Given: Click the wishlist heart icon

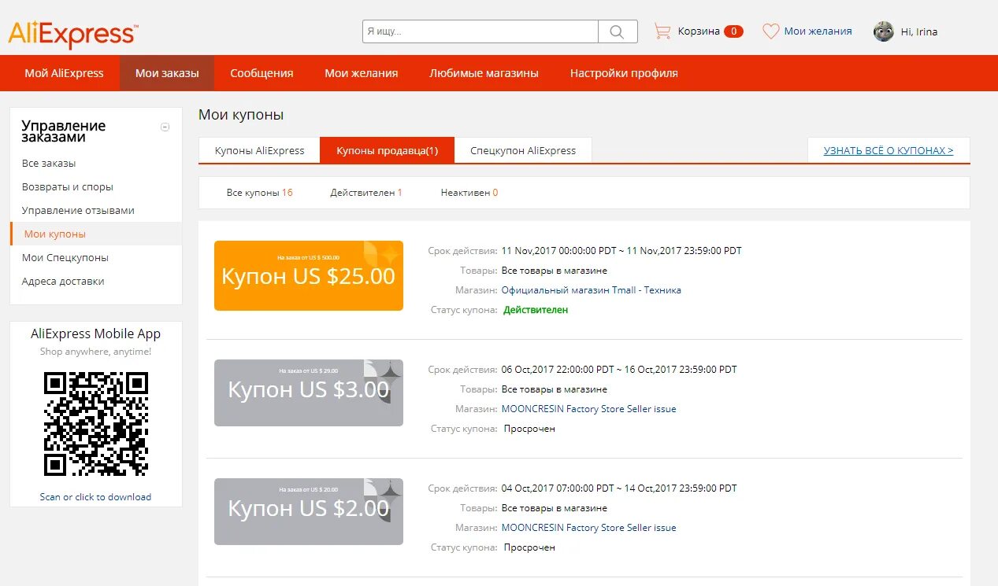Looking at the screenshot, I should (770, 31).
